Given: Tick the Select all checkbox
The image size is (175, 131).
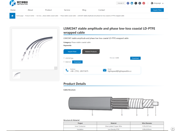Looking at the screenshot, I should click(64, 62).
